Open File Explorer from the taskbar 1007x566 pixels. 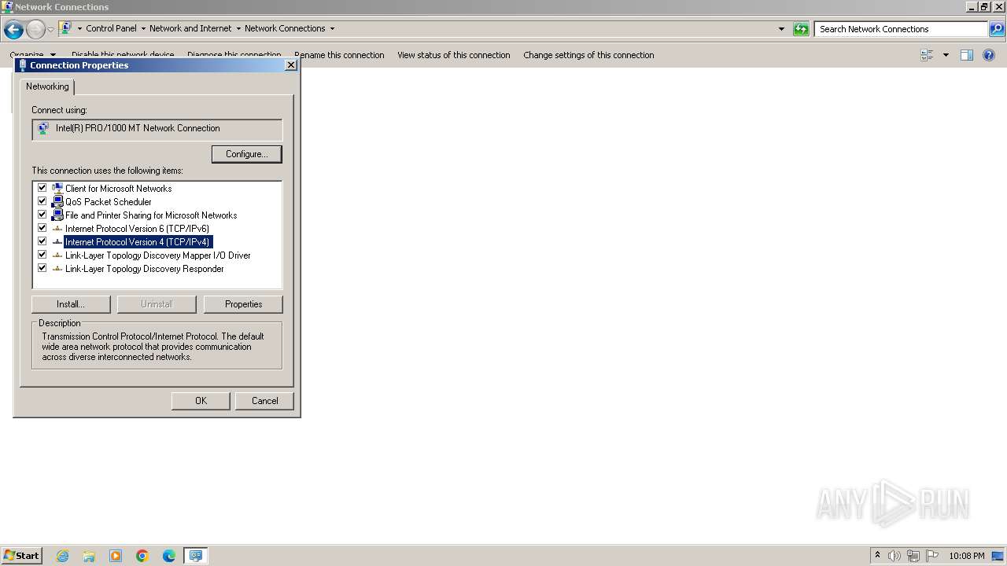click(x=89, y=556)
